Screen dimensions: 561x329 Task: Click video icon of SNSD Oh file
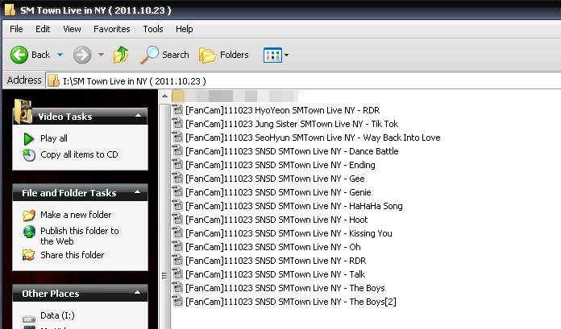[x=177, y=246]
